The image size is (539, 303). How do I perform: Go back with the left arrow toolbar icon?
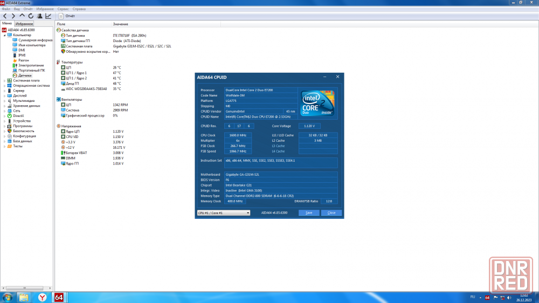point(5,16)
